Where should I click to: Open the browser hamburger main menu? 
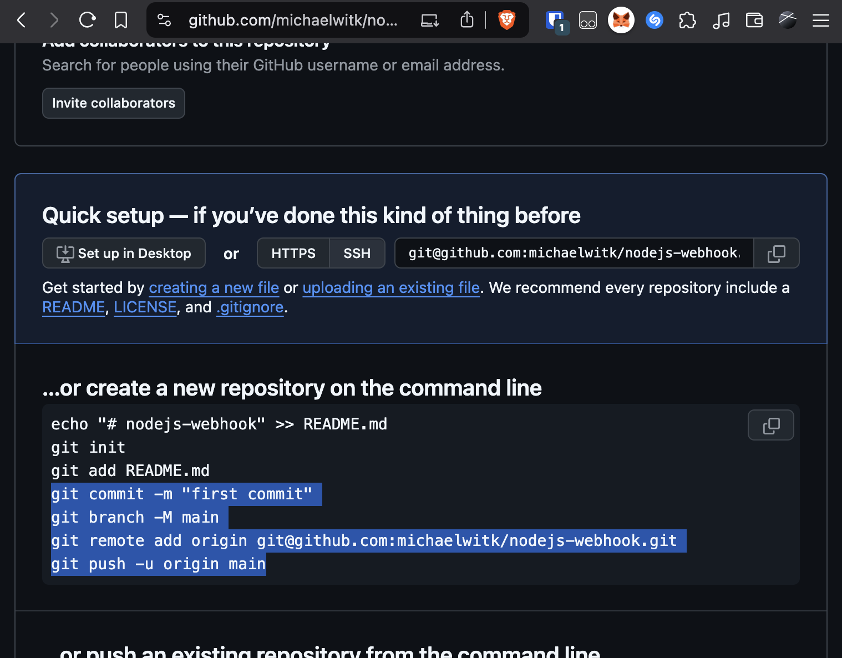click(821, 21)
